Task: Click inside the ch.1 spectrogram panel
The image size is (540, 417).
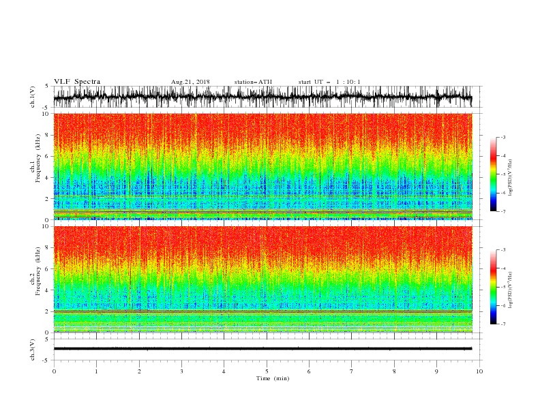Action: tap(262, 166)
